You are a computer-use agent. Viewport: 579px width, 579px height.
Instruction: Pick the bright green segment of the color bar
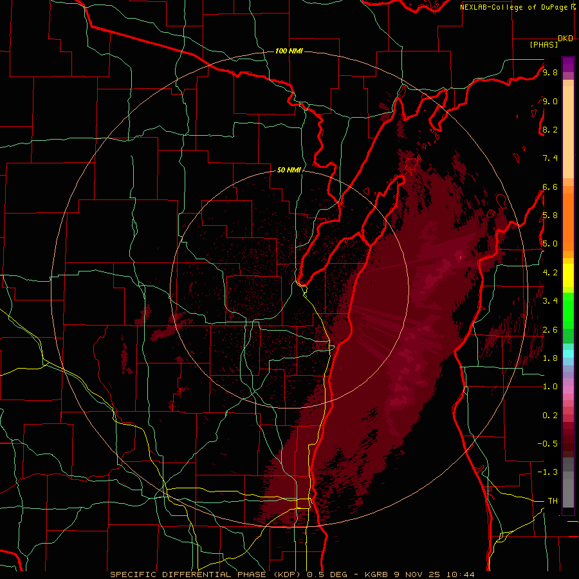tap(568, 310)
